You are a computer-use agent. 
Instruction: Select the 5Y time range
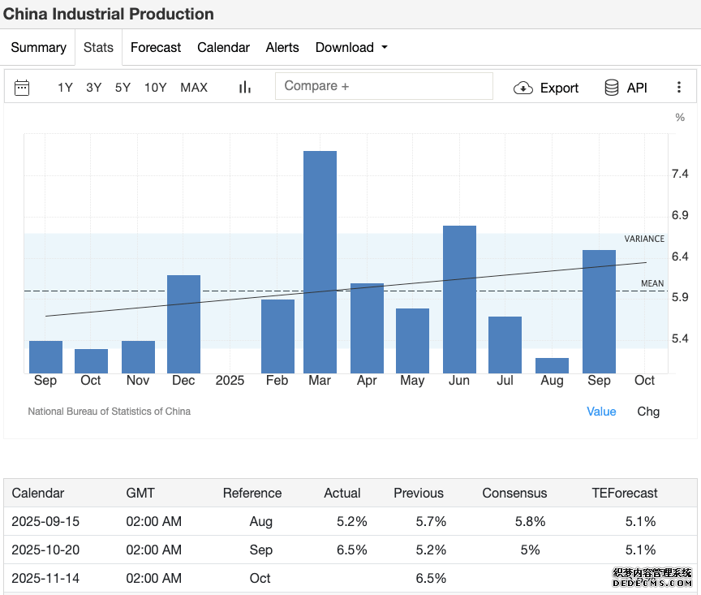(123, 87)
